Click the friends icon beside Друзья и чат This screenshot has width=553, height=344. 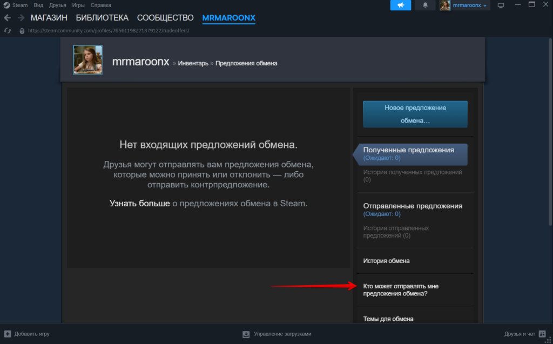coord(542,334)
